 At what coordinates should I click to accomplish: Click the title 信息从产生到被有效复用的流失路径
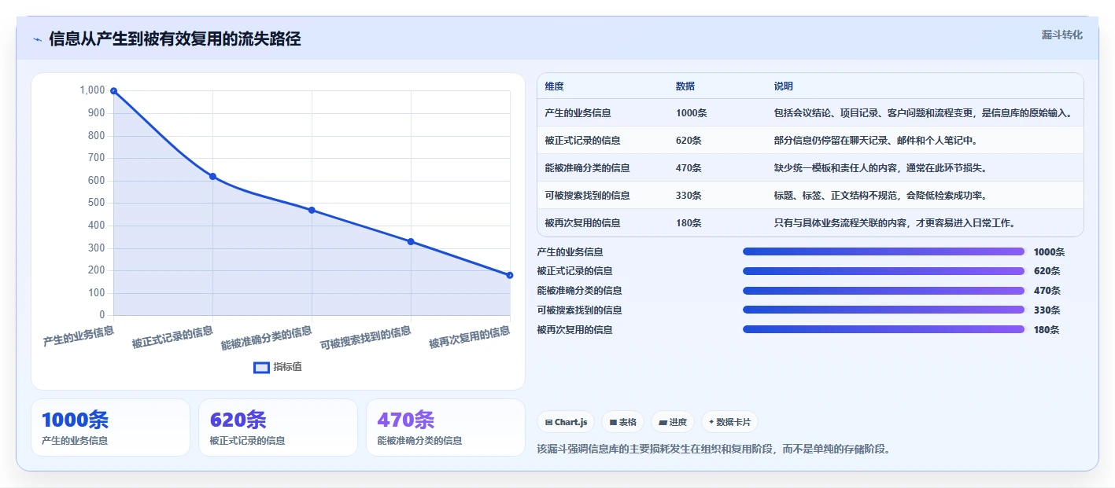175,39
